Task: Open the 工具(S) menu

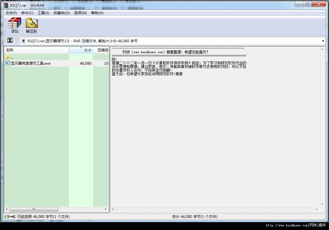Action: (x=44, y=13)
